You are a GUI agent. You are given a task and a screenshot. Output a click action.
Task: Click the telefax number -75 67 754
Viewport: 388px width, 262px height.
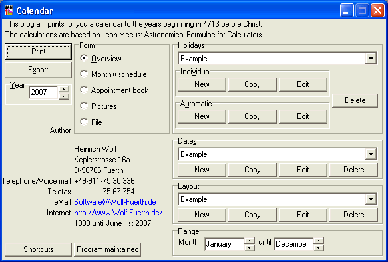(x=118, y=192)
